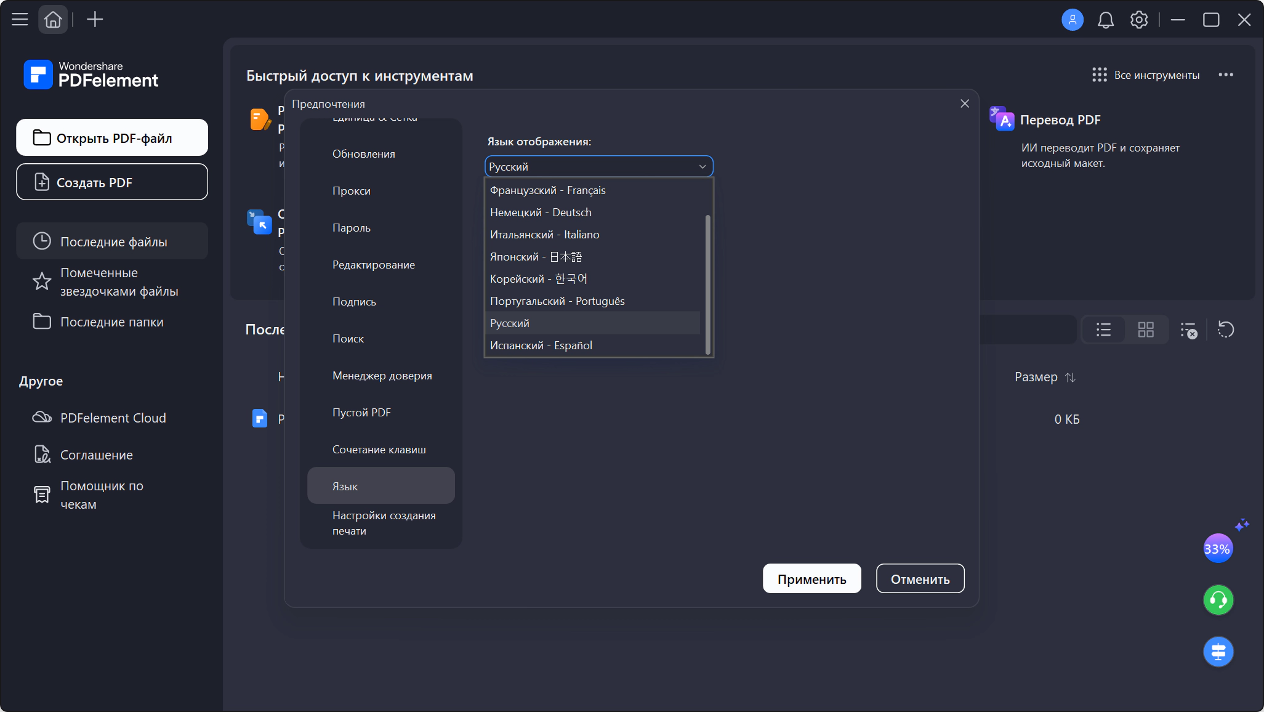Open Последние файлы in sidebar
Viewport: 1264px width, 712px height.
[112, 241]
